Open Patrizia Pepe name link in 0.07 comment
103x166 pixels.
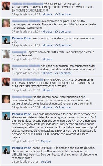[22, 114]
